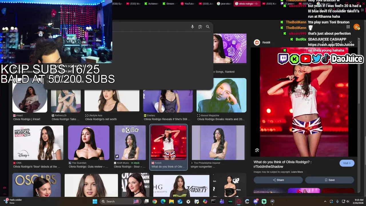366x206 pixels.
Task: Click the Visit button in preview panel
Action: tap(347, 163)
